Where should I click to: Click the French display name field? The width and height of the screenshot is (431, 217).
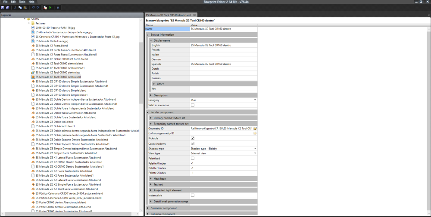(x=223, y=50)
